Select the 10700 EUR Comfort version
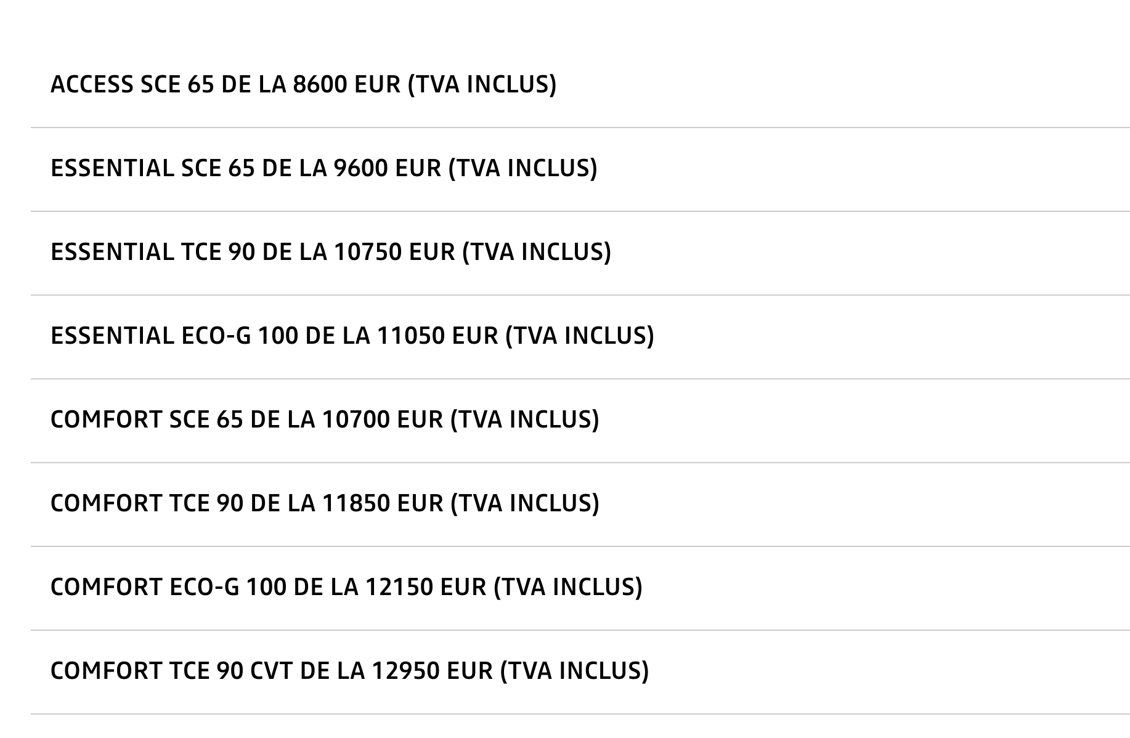1130x738 pixels. pos(324,420)
